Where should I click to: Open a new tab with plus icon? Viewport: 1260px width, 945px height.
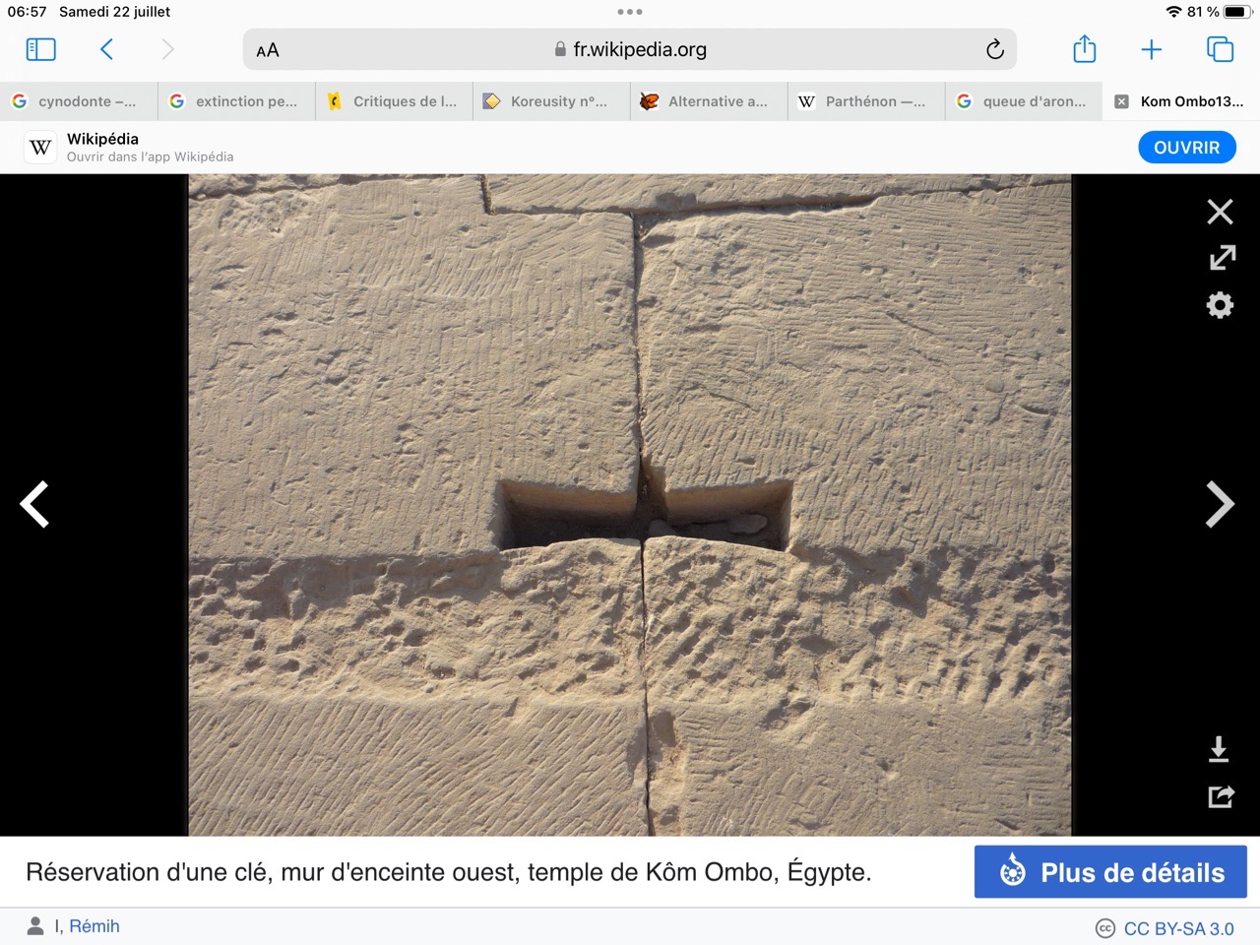[x=1151, y=49]
